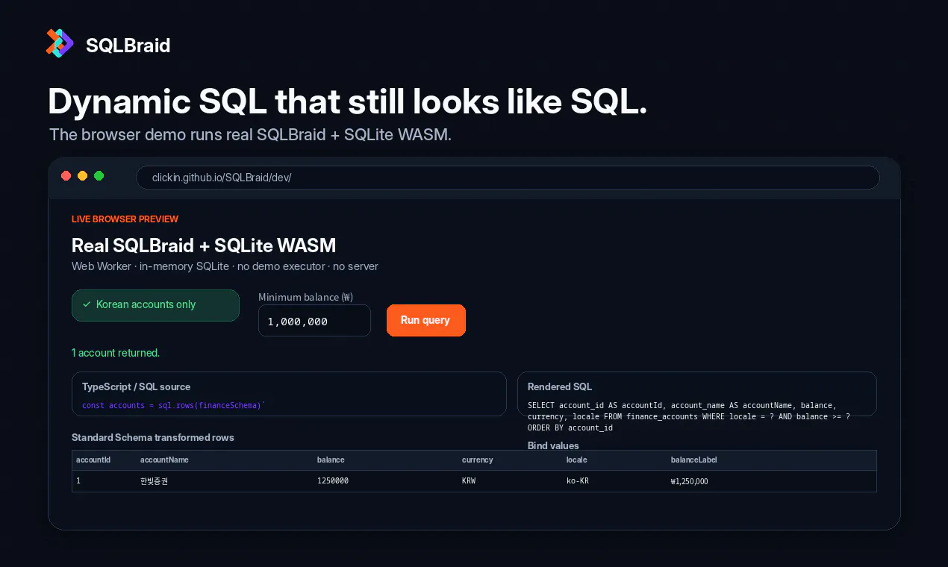Click the LIVE BROWSER PREVIEW label
The width and height of the screenshot is (948, 567).
click(x=125, y=219)
